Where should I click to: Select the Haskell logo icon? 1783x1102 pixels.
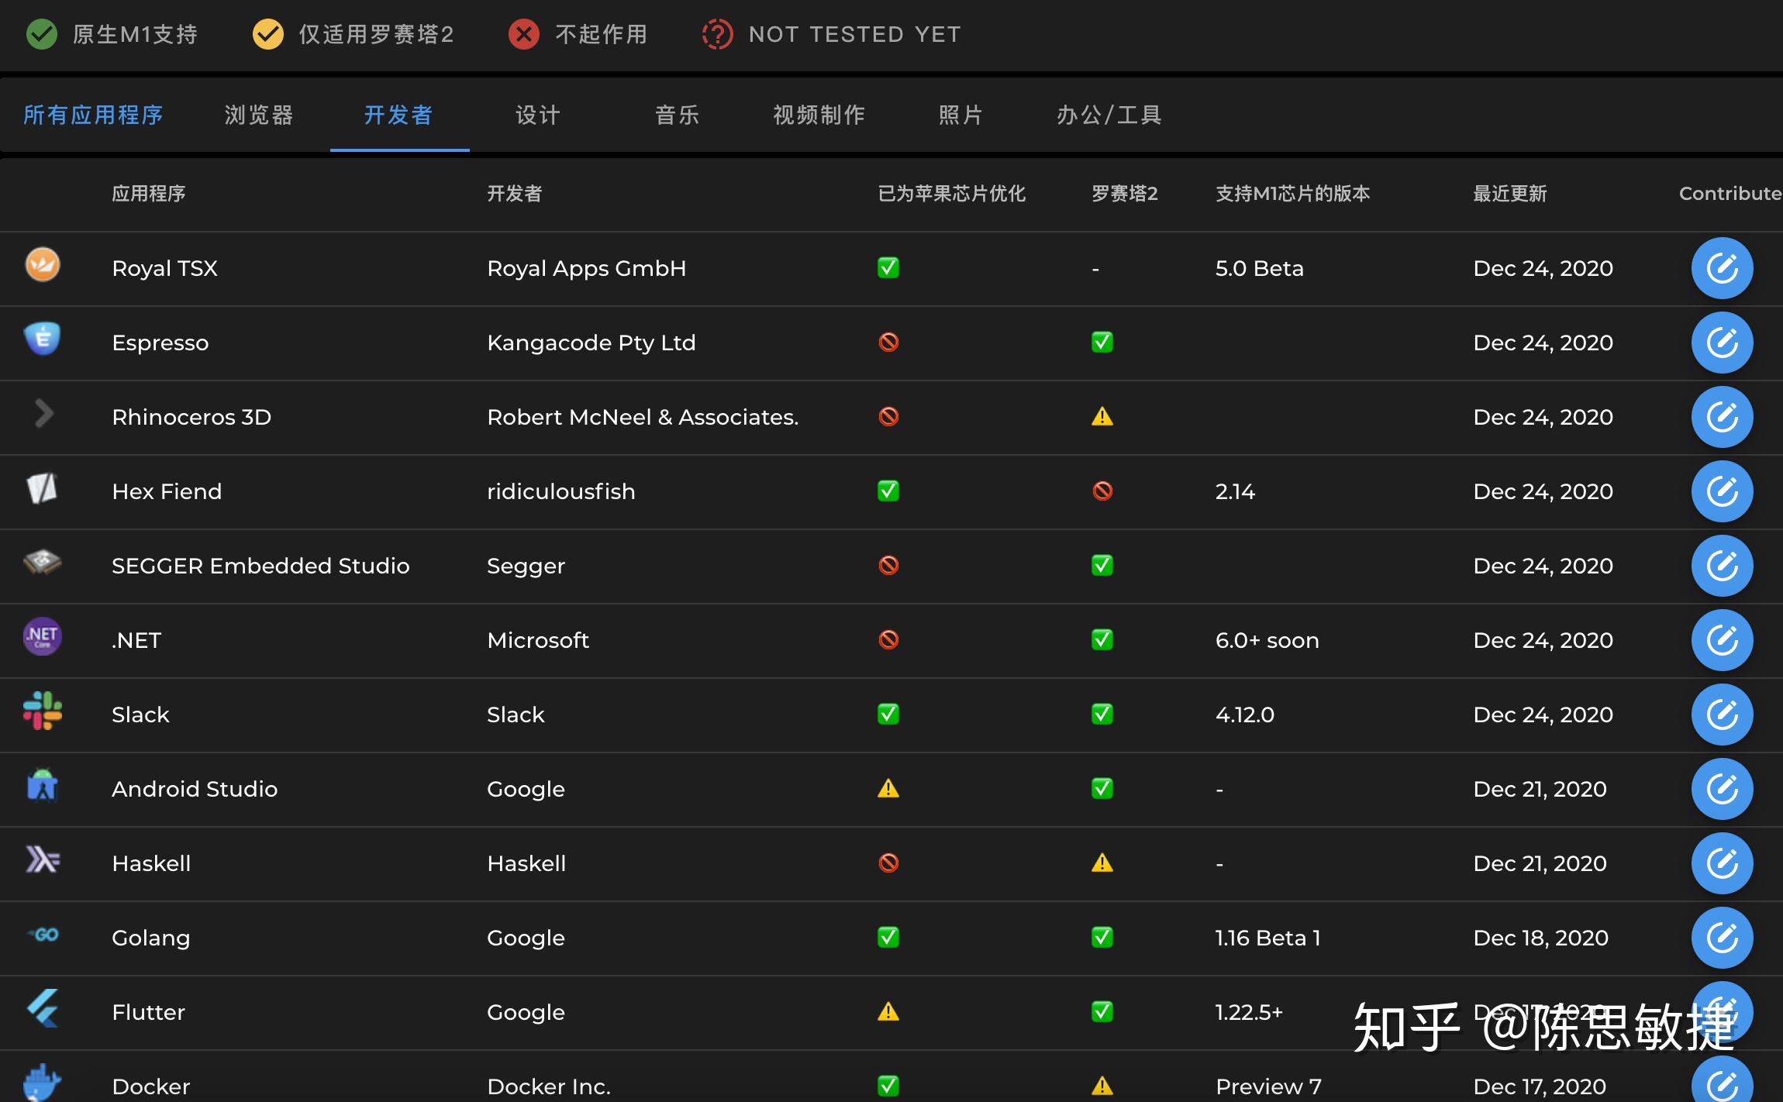(43, 861)
